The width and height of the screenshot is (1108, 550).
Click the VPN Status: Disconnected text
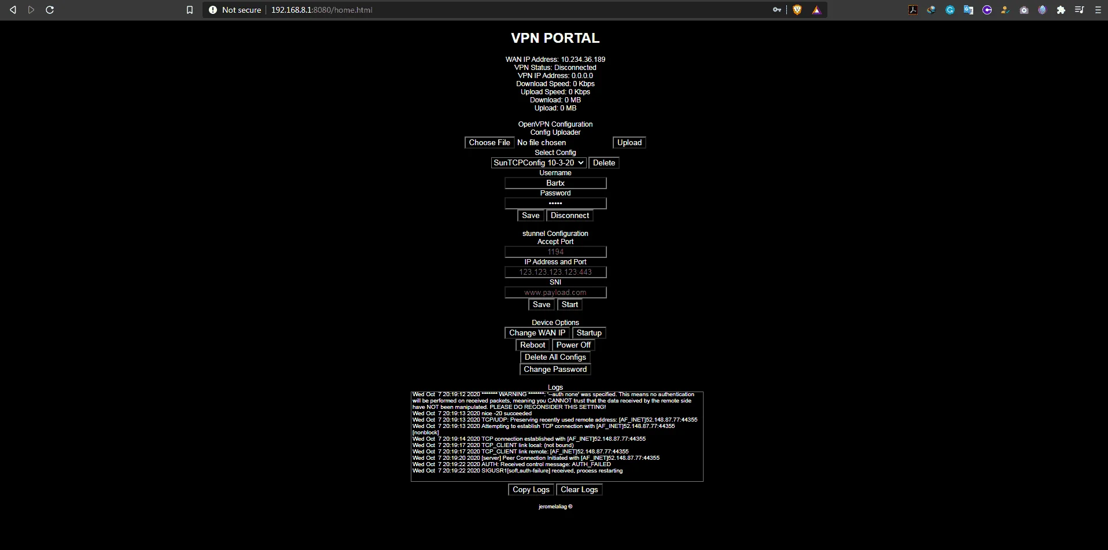(x=555, y=68)
